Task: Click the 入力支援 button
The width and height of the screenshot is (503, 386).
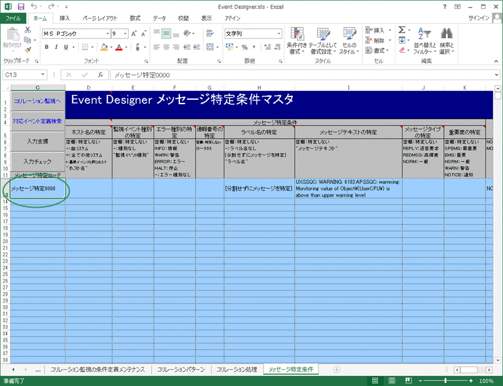Action: click(38, 141)
